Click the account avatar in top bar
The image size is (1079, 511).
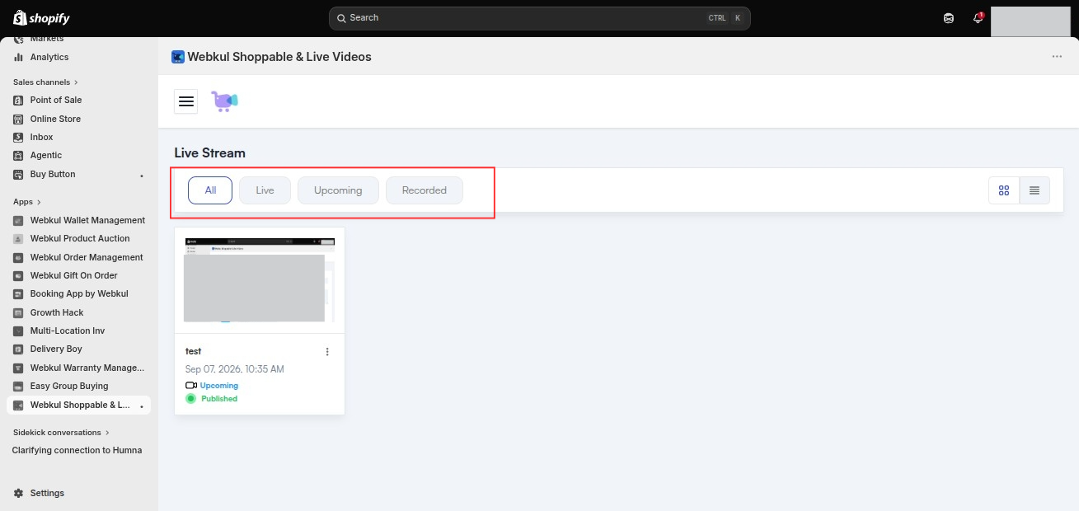pos(1030,21)
